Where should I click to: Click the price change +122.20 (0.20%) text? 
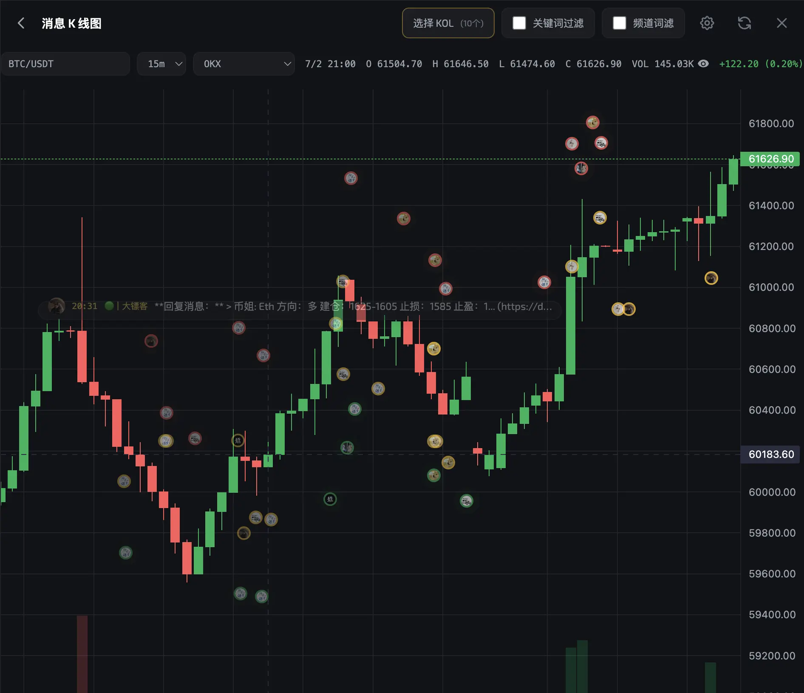760,64
